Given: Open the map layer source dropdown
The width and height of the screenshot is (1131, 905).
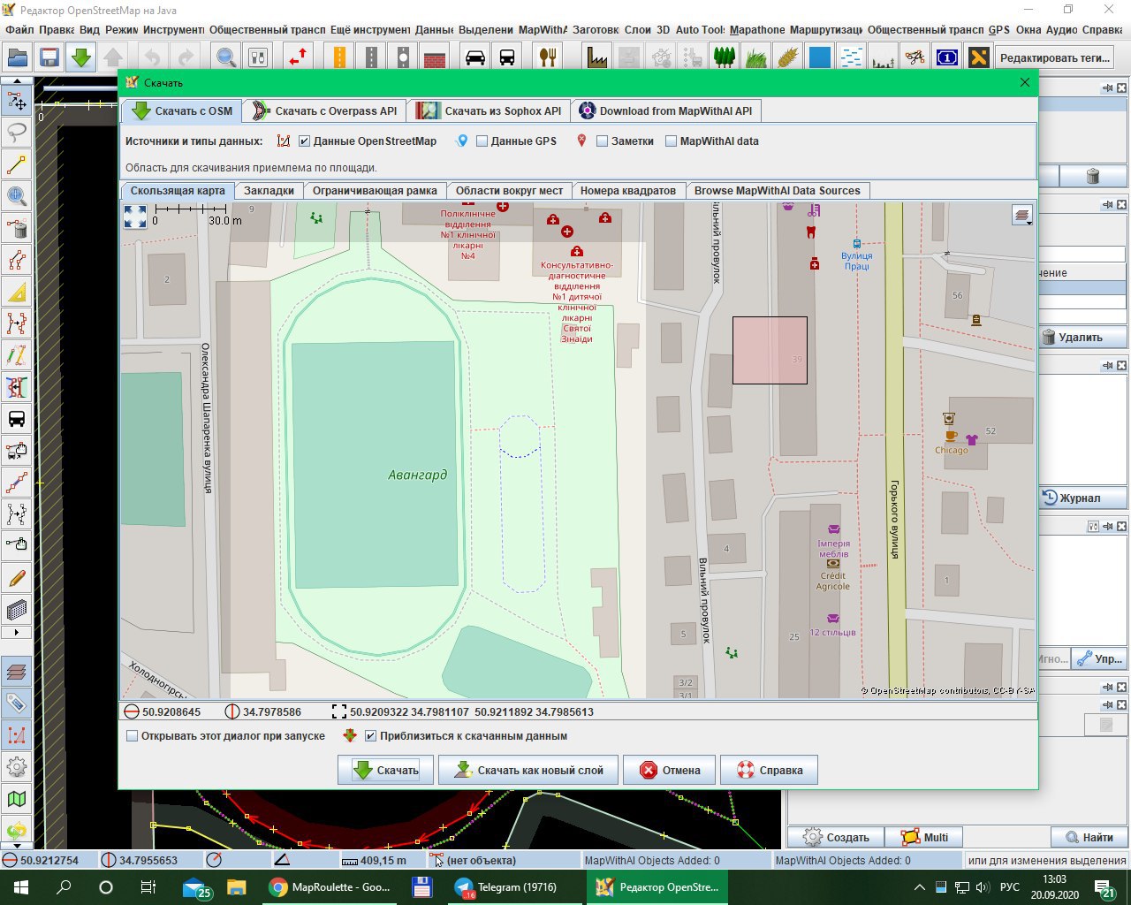Looking at the screenshot, I should tap(1023, 216).
